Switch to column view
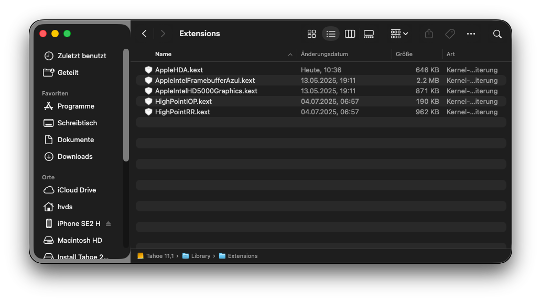Viewport: 541px width, 302px height. 350,34
